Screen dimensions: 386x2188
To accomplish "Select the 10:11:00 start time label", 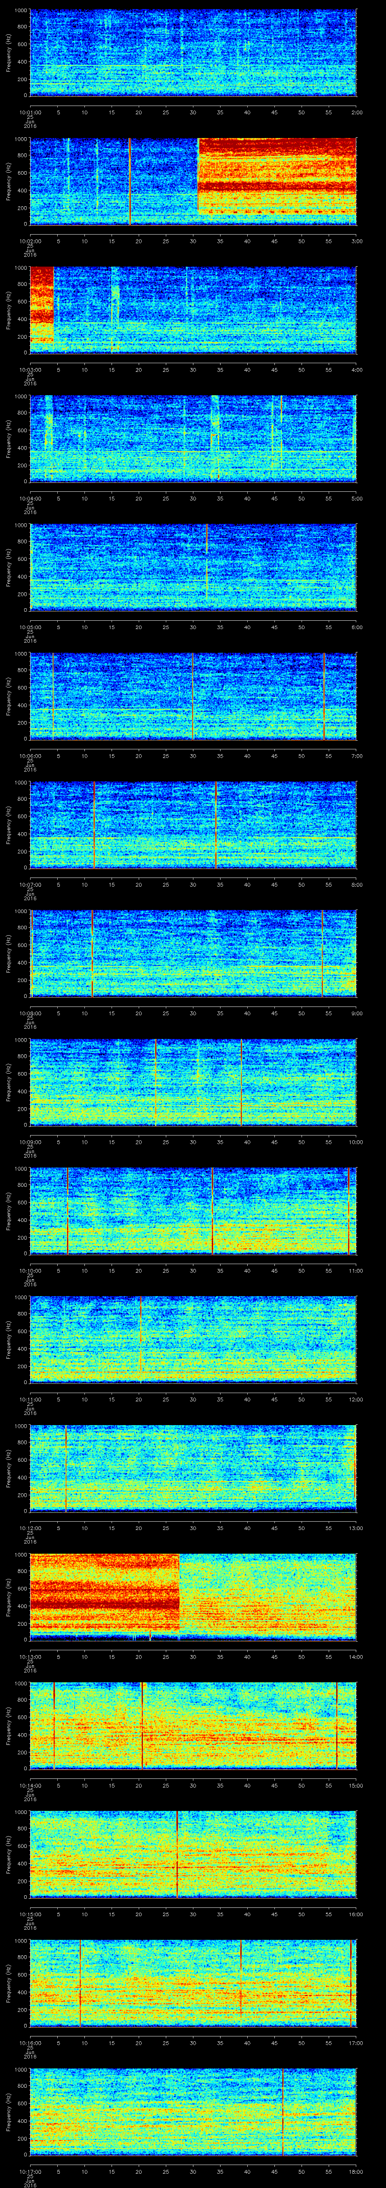I will click(x=30, y=1400).
